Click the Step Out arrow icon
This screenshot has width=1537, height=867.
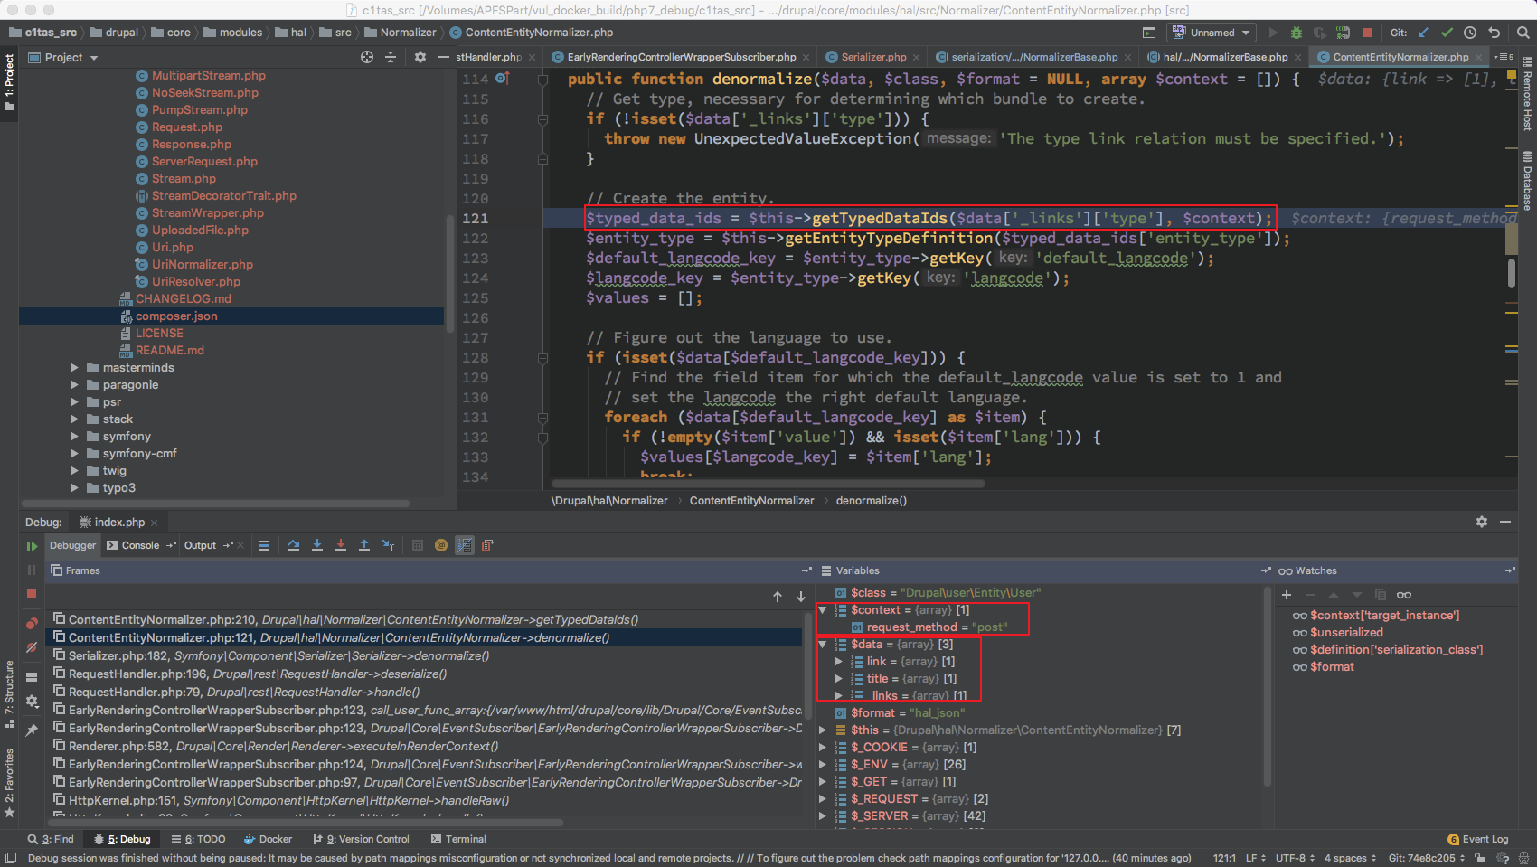tap(364, 545)
